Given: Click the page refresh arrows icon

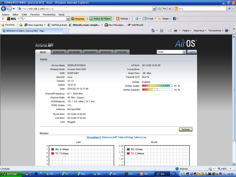Looking at the screenshot, I should point(165,9).
